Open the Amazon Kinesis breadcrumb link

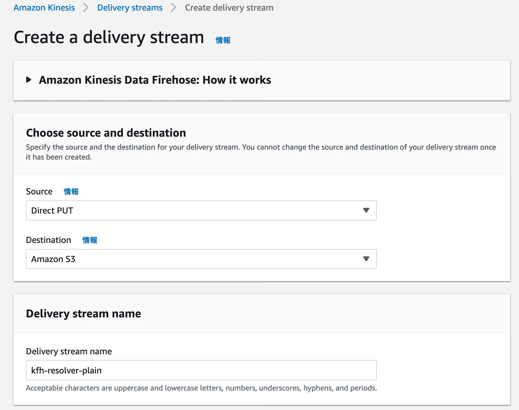click(x=44, y=8)
